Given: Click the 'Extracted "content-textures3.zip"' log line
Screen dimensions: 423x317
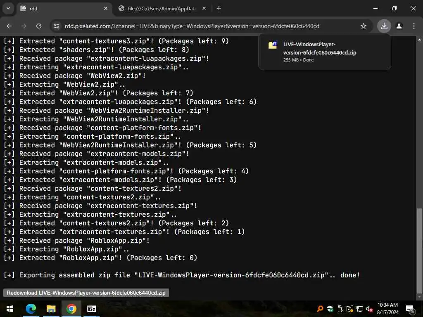Looking at the screenshot, I should tap(116, 41).
